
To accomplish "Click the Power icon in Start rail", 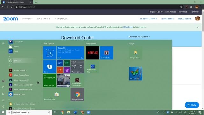I will (x=4, y=106).
